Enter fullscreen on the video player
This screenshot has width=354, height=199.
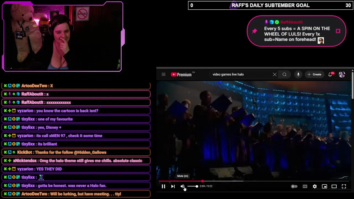click(344, 186)
